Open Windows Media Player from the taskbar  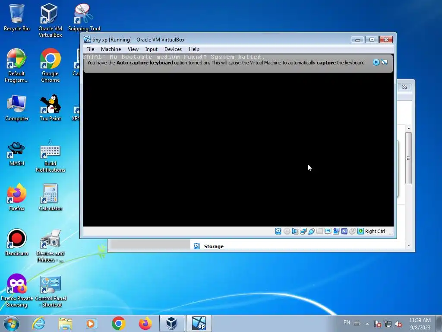tap(92, 323)
